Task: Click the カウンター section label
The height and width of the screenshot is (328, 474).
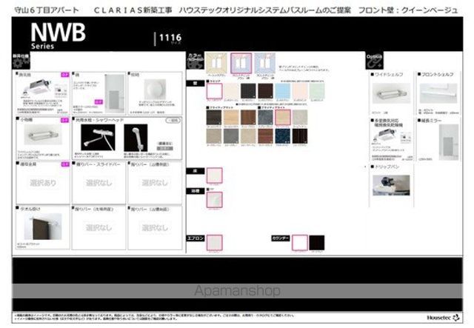Action: click(281, 238)
